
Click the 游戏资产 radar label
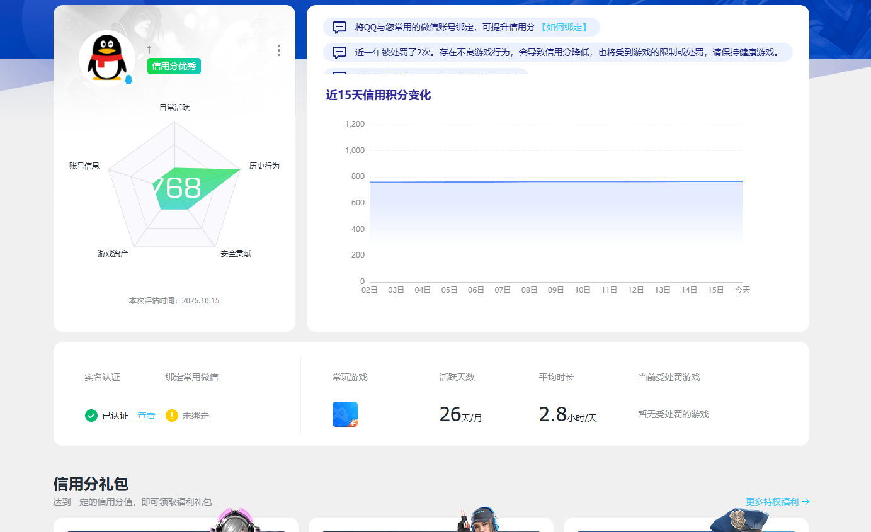pos(113,253)
